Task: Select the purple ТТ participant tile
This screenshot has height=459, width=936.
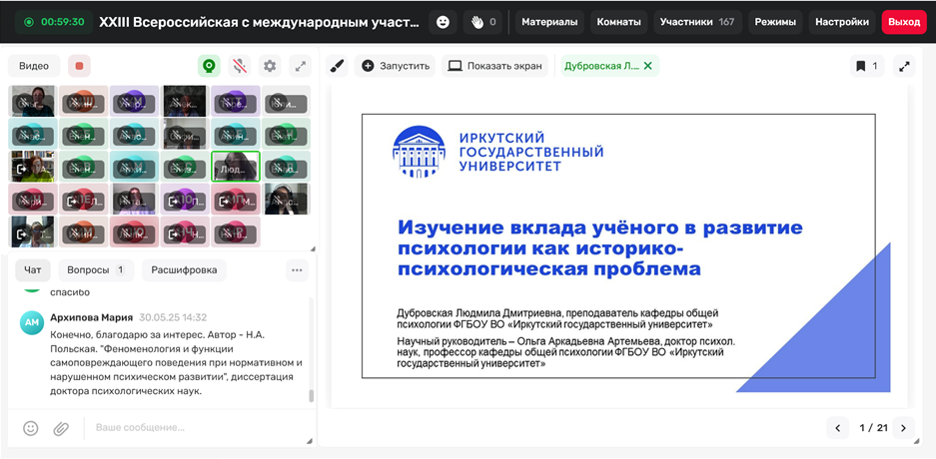Action: 236,101
